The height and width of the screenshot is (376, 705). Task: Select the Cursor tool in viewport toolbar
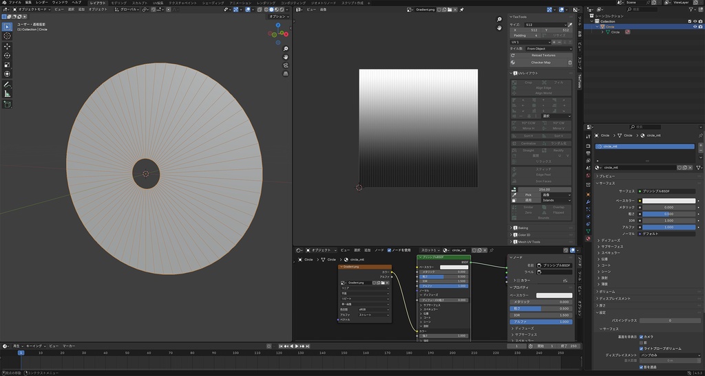click(x=7, y=36)
